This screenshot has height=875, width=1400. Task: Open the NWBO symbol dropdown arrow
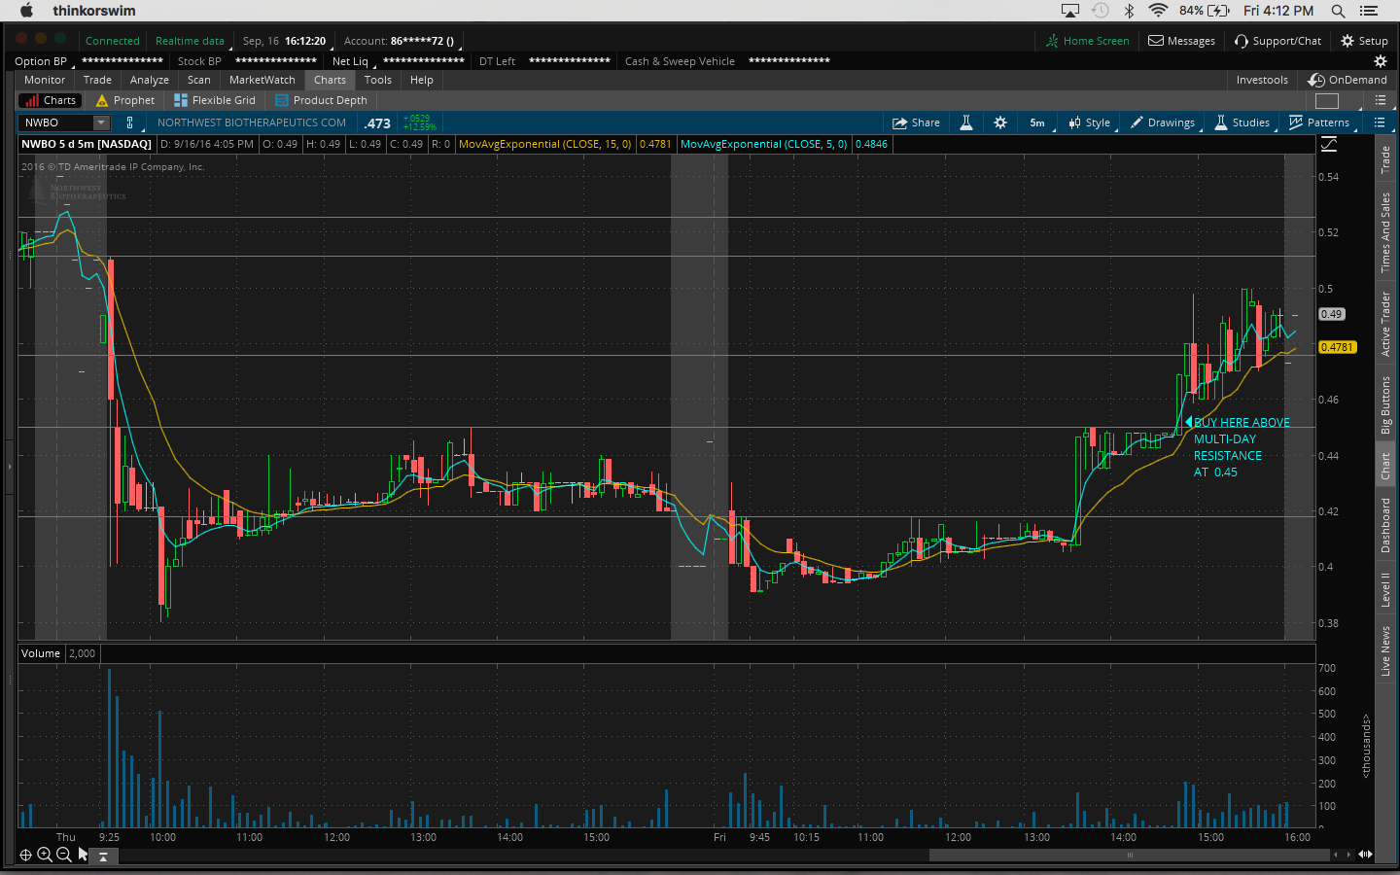point(101,122)
